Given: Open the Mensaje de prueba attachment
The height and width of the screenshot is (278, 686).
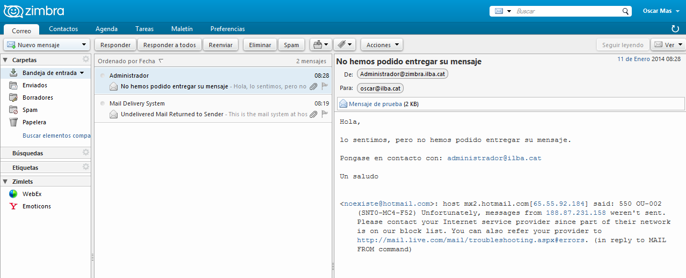Looking at the screenshot, I should pos(375,104).
